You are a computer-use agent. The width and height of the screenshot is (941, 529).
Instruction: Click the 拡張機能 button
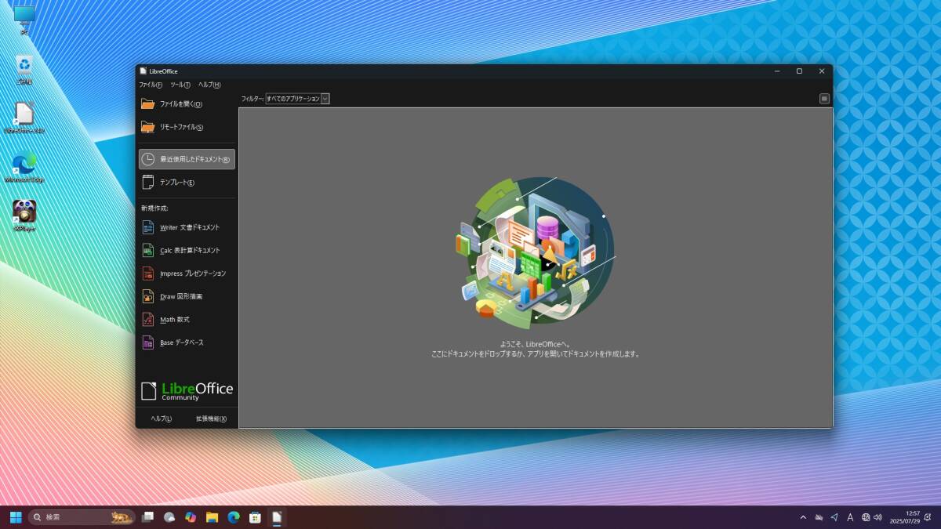[211, 418]
